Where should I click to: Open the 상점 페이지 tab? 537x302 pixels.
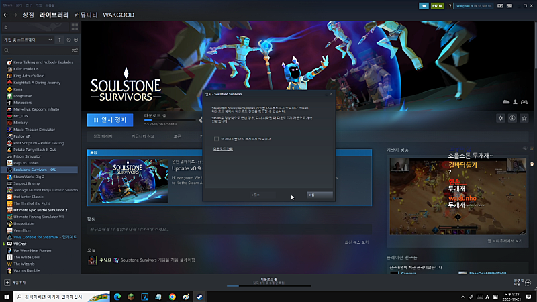[103, 136]
